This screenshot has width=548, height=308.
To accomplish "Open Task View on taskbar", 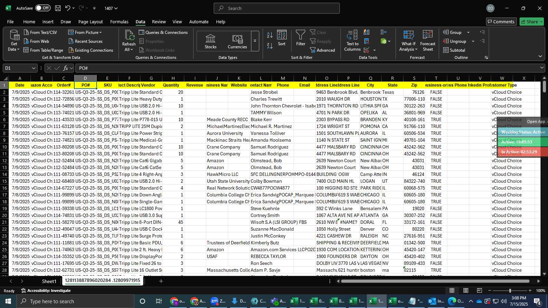I will (159, 301).
